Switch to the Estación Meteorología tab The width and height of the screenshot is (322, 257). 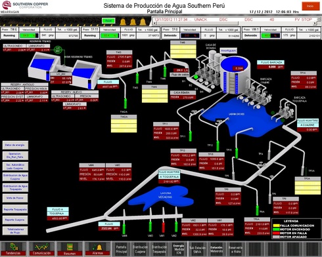click(216, 249)
